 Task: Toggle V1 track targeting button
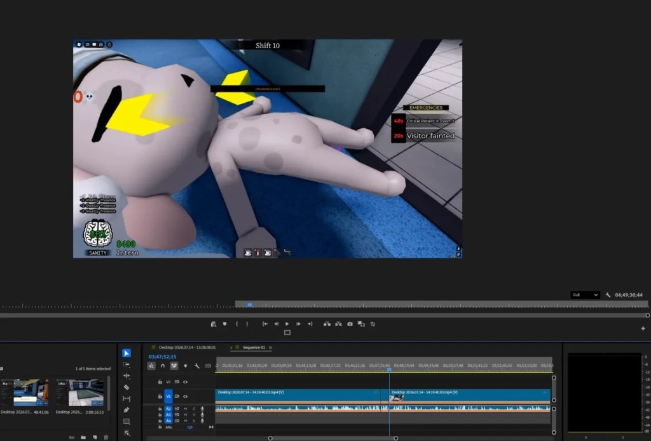pyautogui.click(x=168, y=396)
